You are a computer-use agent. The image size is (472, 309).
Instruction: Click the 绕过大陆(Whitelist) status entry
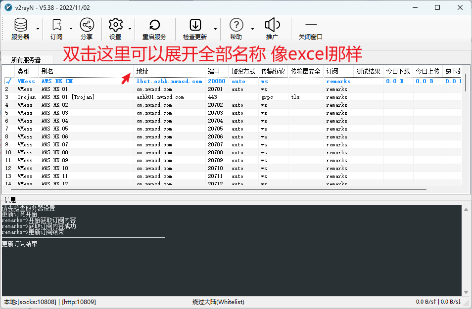(x=218, y=302)
